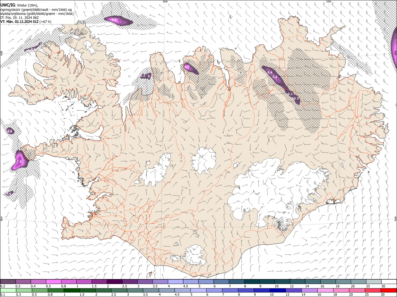This screenshot has width=397, height=297.
Task: Pick upper legend swatch right of the 0.5 label
Action: pos(53,282)
